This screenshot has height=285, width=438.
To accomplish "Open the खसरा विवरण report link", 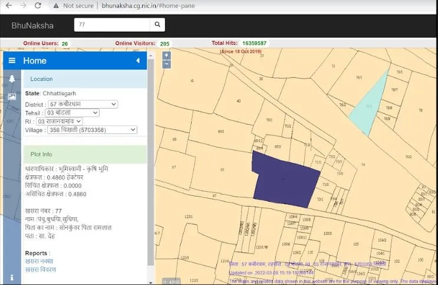I will 40,270.
